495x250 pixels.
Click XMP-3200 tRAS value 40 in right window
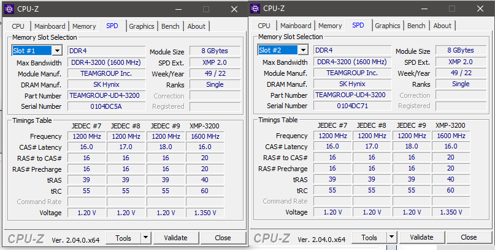451,179
